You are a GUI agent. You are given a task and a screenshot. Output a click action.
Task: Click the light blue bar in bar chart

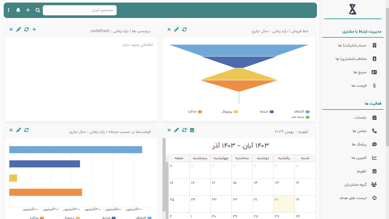[x=76, y=149]
